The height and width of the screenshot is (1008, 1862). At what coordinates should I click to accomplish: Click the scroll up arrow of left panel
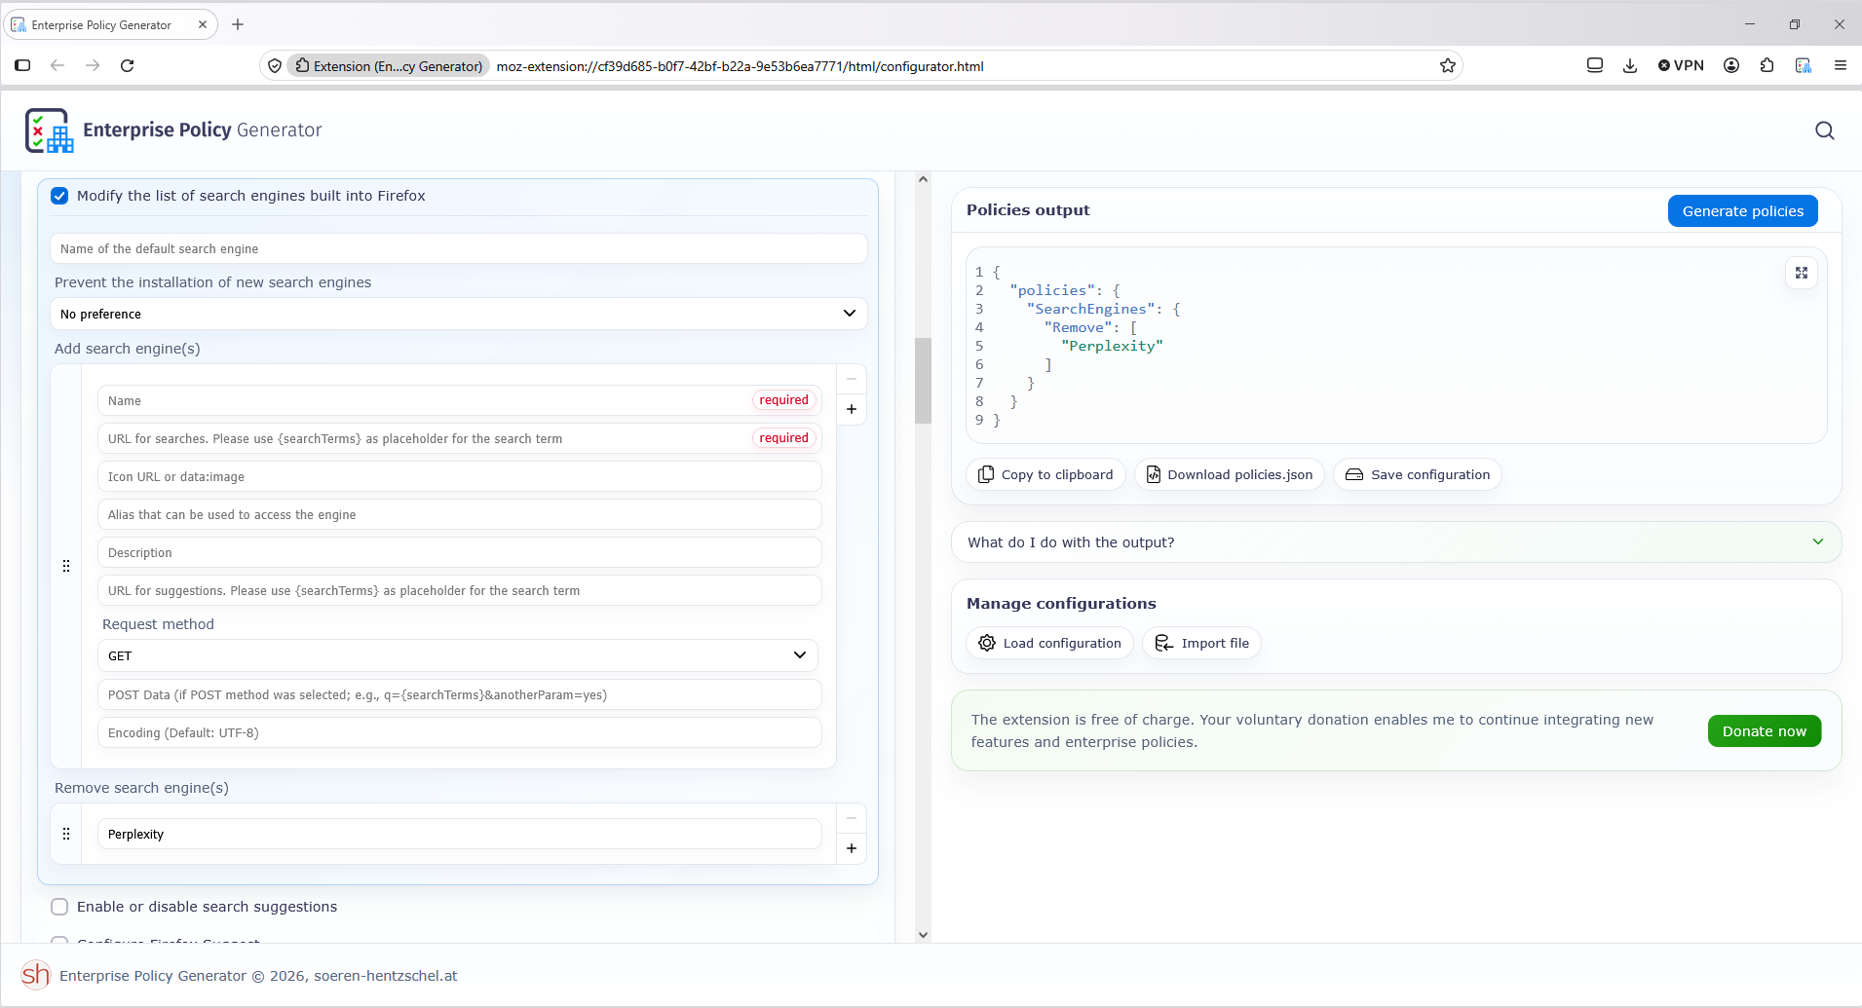pyautogui.click(x=923, y=179)
